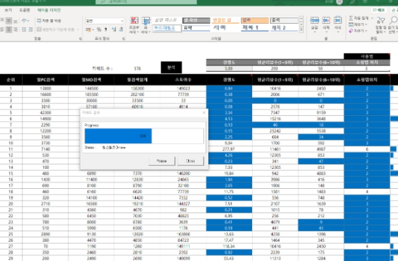Toggle center horizontal alignment
398x261 pixels.
pos(9,30)
